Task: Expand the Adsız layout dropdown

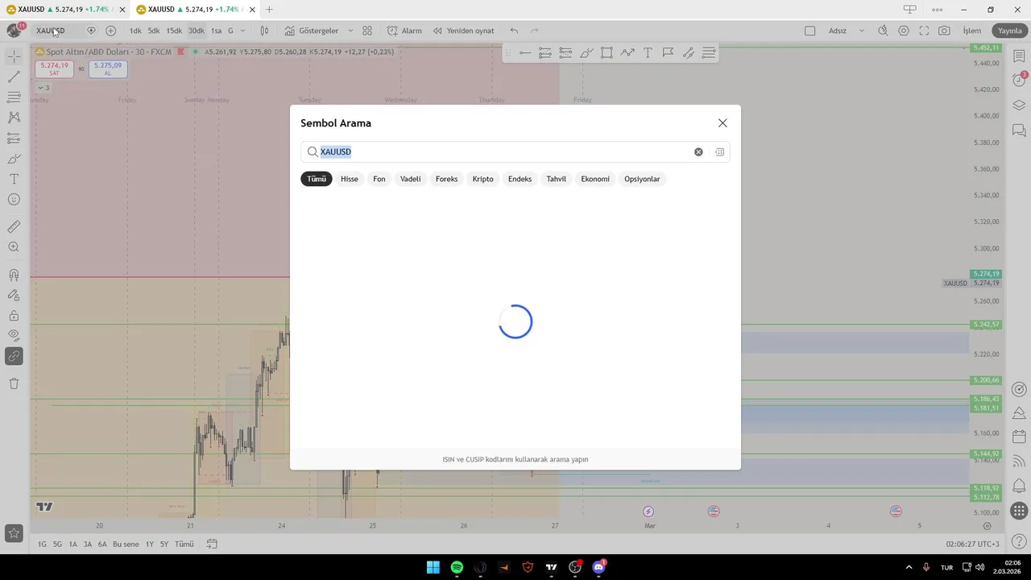Action: tap(861, 31)
